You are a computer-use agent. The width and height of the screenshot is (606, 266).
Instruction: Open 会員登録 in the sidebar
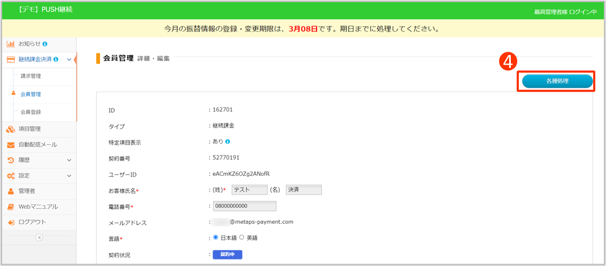30,112
